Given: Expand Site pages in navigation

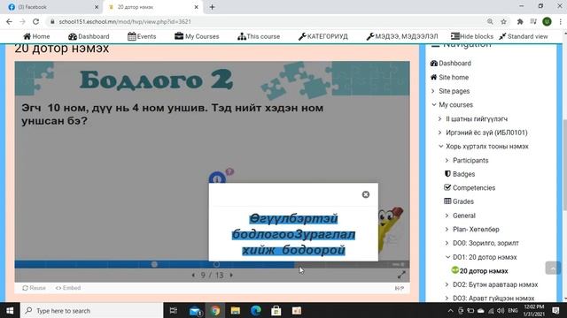Looking at the screenshot, I should (433, 91).
